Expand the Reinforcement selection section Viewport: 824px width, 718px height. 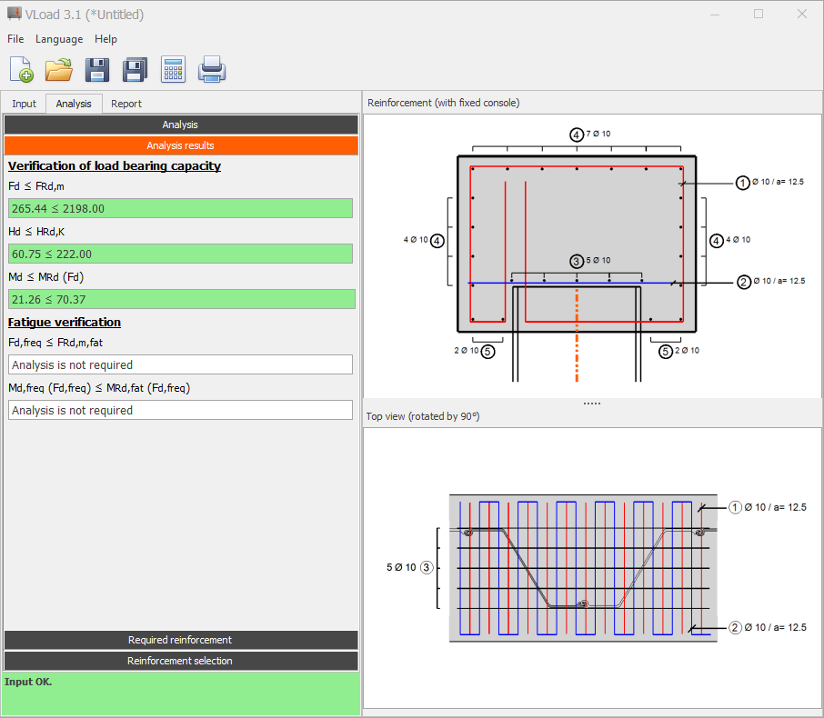pos(181,661)
